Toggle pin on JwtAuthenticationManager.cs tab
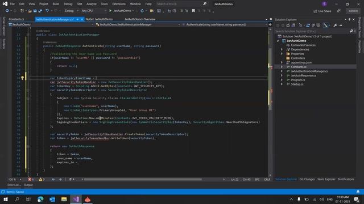The width and height of the screenshot is (364, 204). 77,19
